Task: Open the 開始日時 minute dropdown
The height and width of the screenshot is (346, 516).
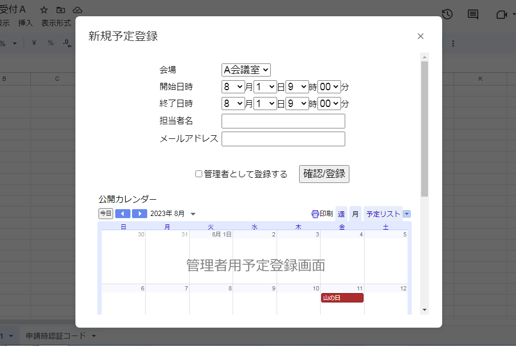Action: click(x=329, y=87)
